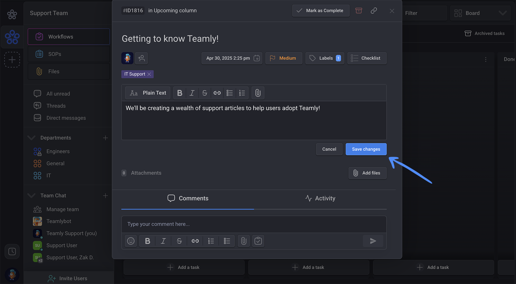Open Support User, Zak D. group chat
The width and height of the screenshot is (516, 284).
click(x=70, y=257)
